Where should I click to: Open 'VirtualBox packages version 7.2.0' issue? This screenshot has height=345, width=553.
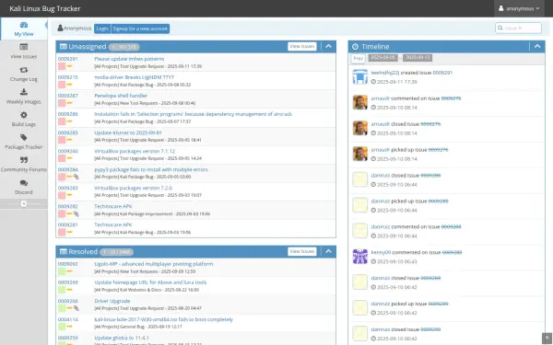[134, 188]
